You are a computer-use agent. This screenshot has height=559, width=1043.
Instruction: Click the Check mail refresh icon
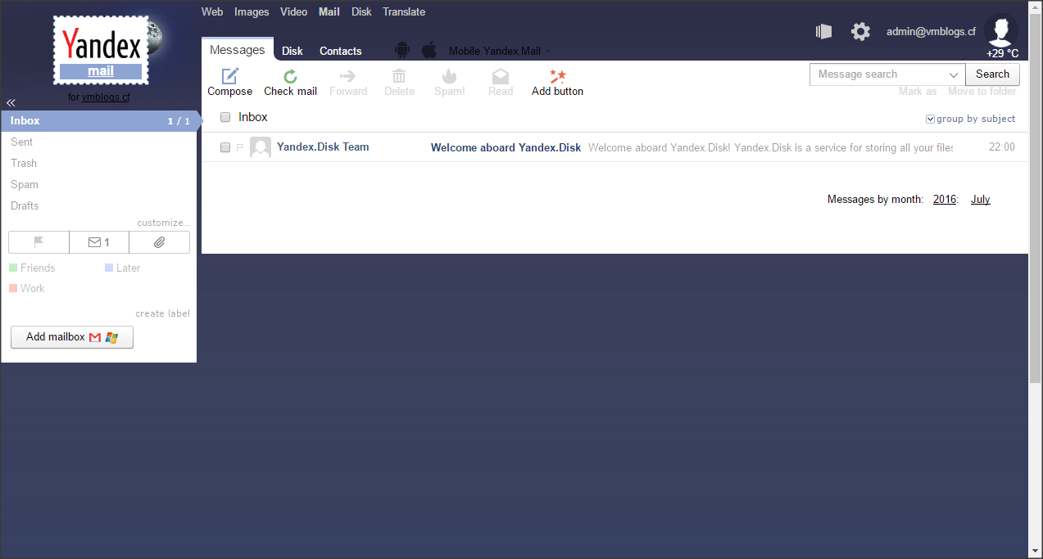point(290,75)
